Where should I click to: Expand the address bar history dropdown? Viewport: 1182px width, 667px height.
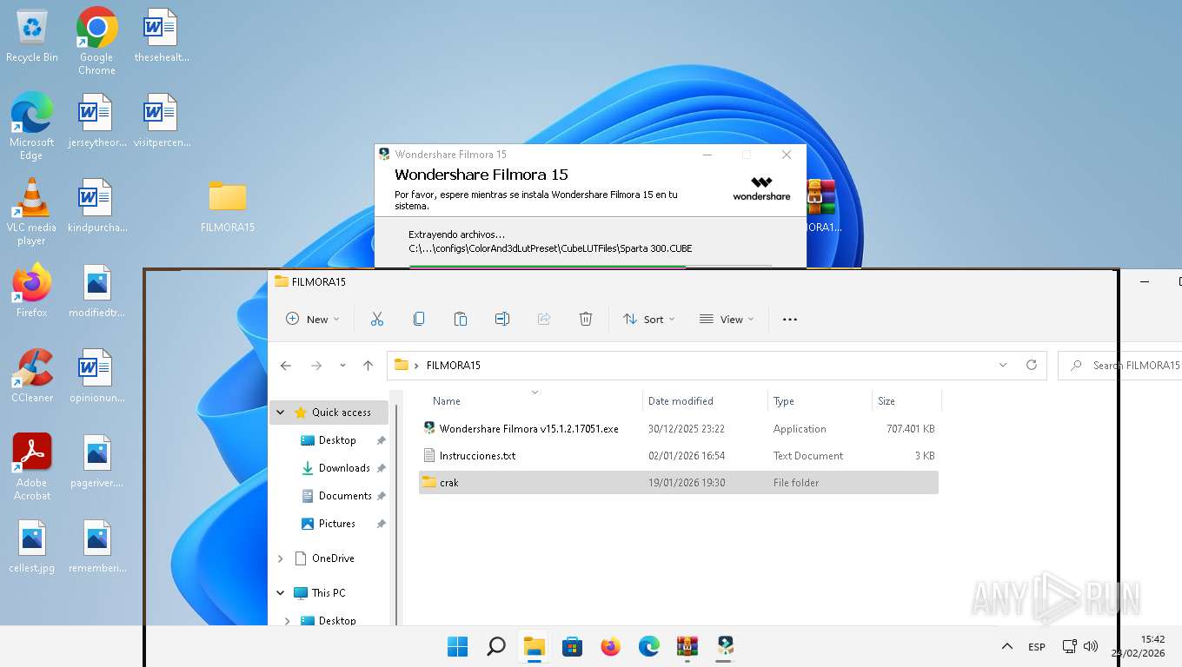tap(1003, 365)
